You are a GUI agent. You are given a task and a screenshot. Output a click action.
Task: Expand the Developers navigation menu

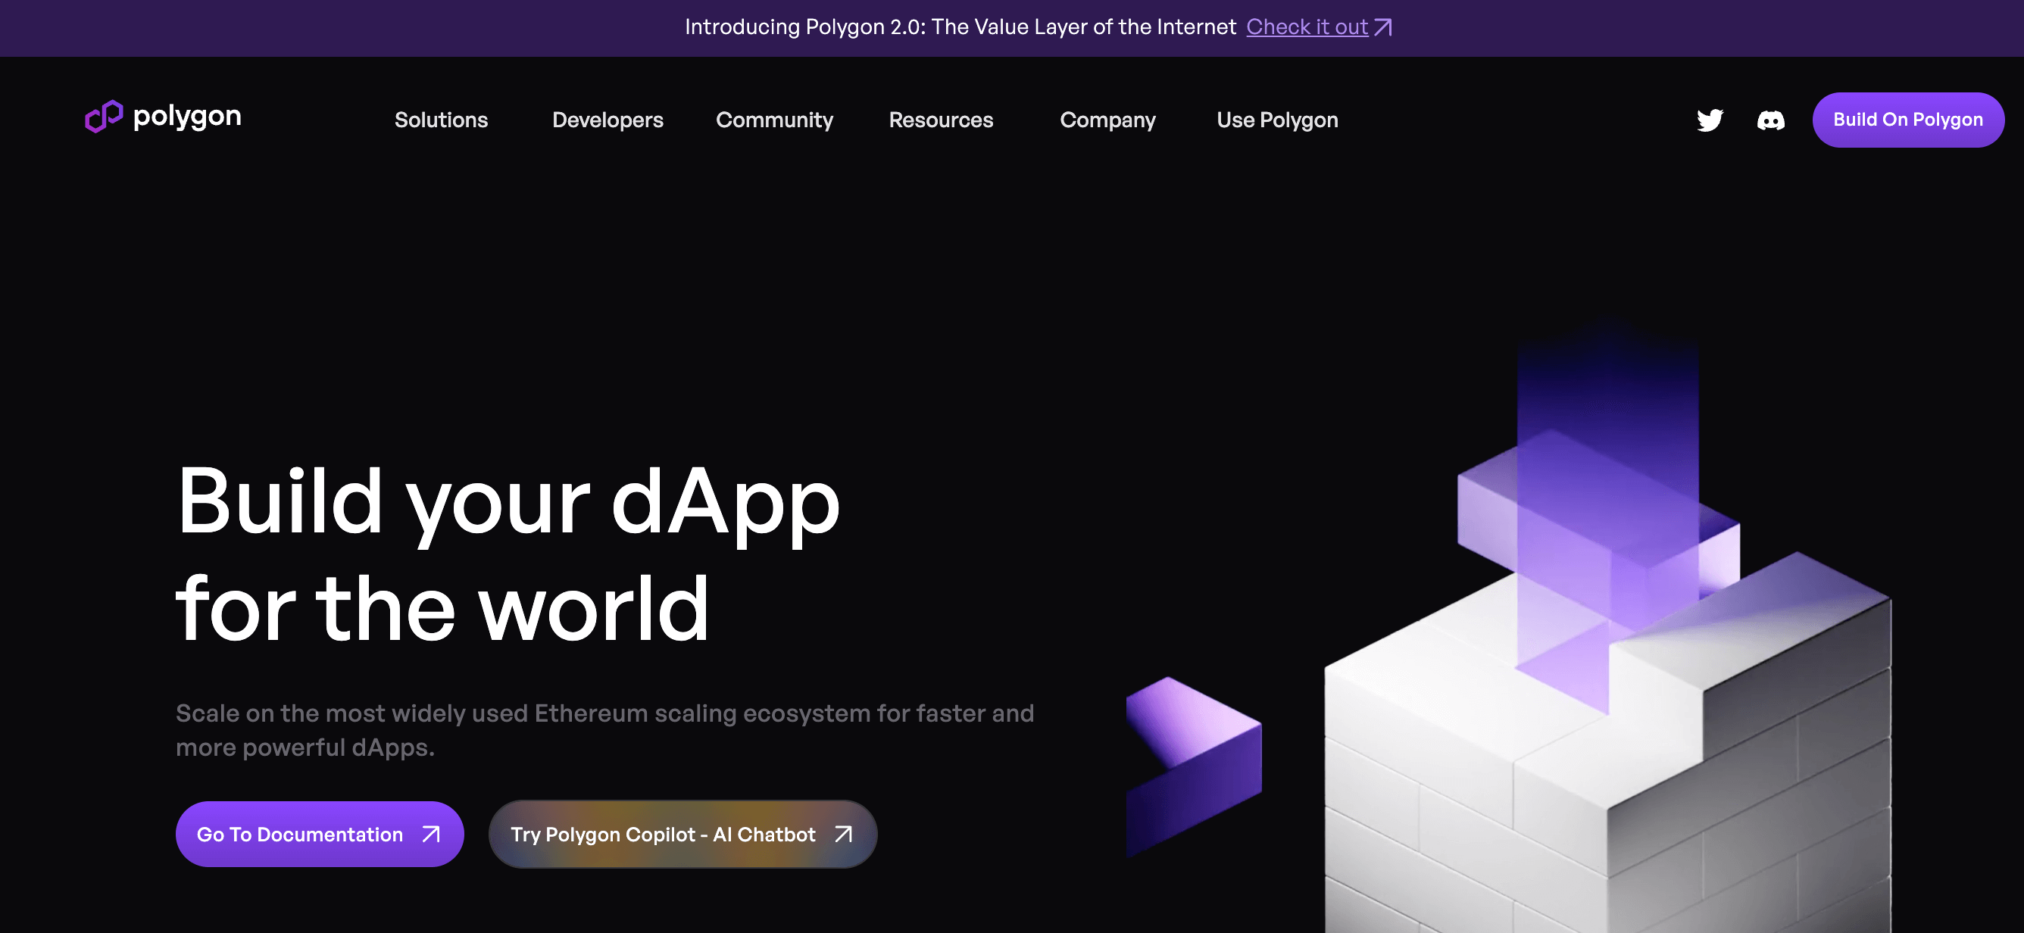click(608, 120)
